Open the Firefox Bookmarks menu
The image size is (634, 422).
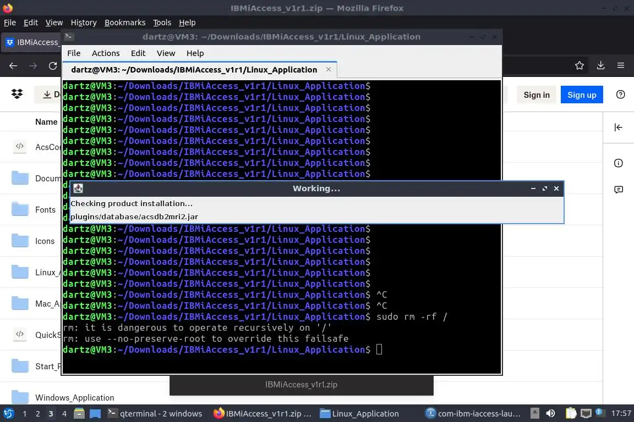point(125,23)
